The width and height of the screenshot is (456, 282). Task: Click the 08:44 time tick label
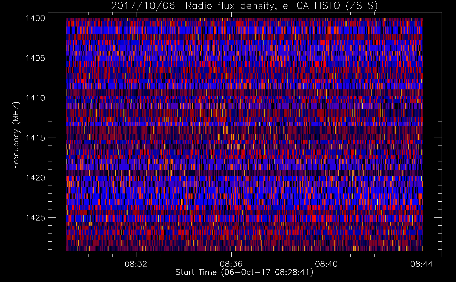(422, 264)
